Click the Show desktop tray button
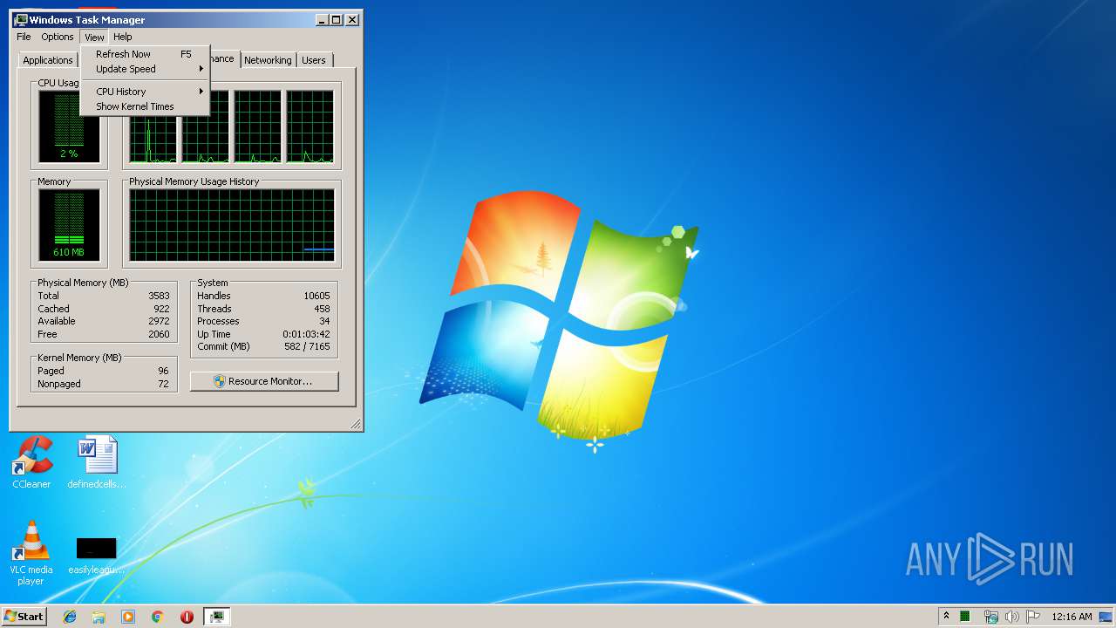 click(x=1106, y=617)
